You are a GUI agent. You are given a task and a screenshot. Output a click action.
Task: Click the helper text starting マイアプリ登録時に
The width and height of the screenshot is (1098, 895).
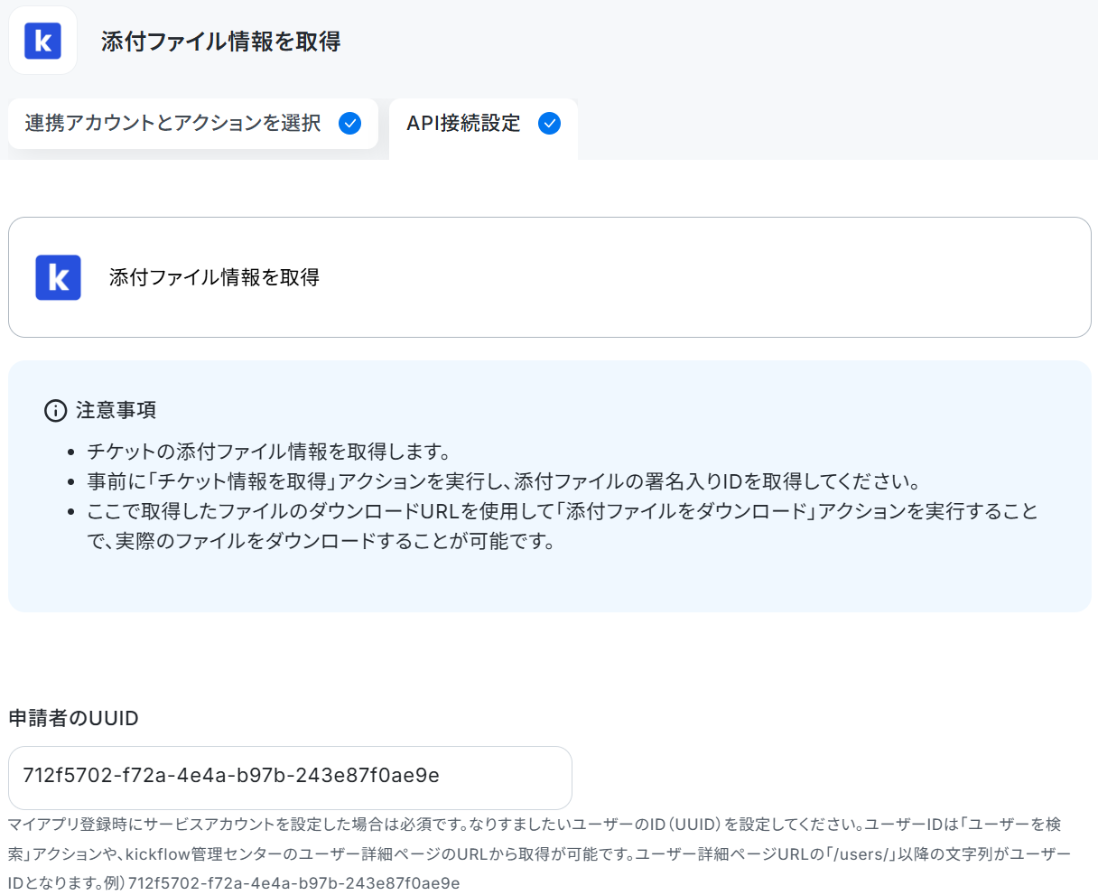pyautogui.click(x=539, y=853)
